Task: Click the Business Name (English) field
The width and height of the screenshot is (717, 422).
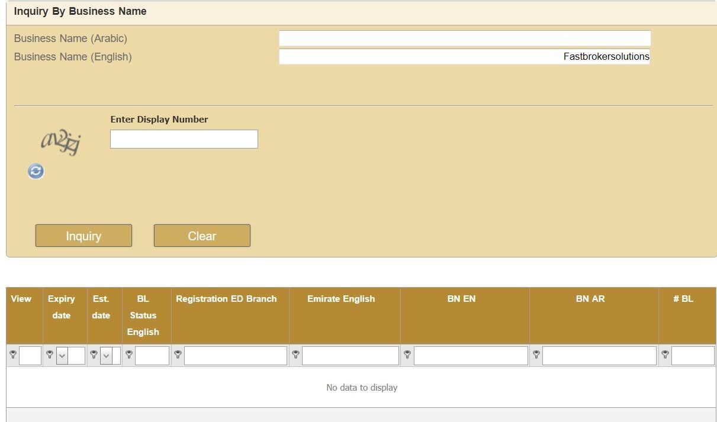Action: [465, 57]
